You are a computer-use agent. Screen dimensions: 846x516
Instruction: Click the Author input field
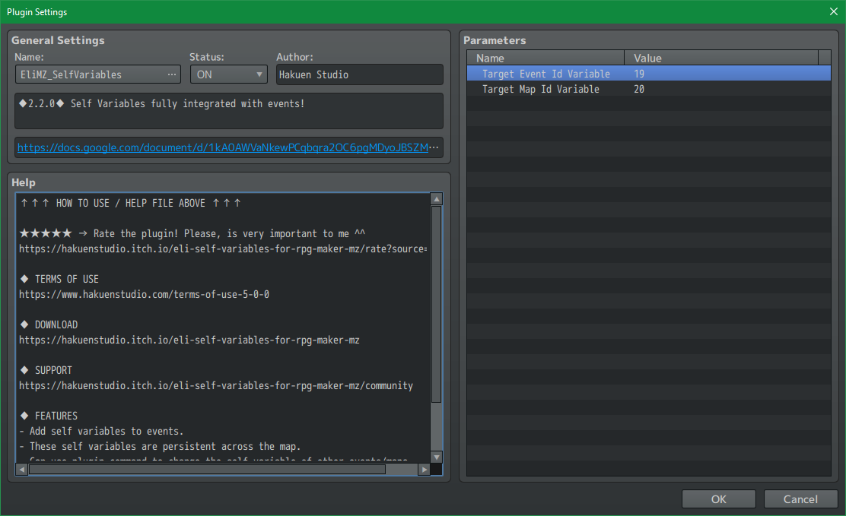(x=359, y=74)
